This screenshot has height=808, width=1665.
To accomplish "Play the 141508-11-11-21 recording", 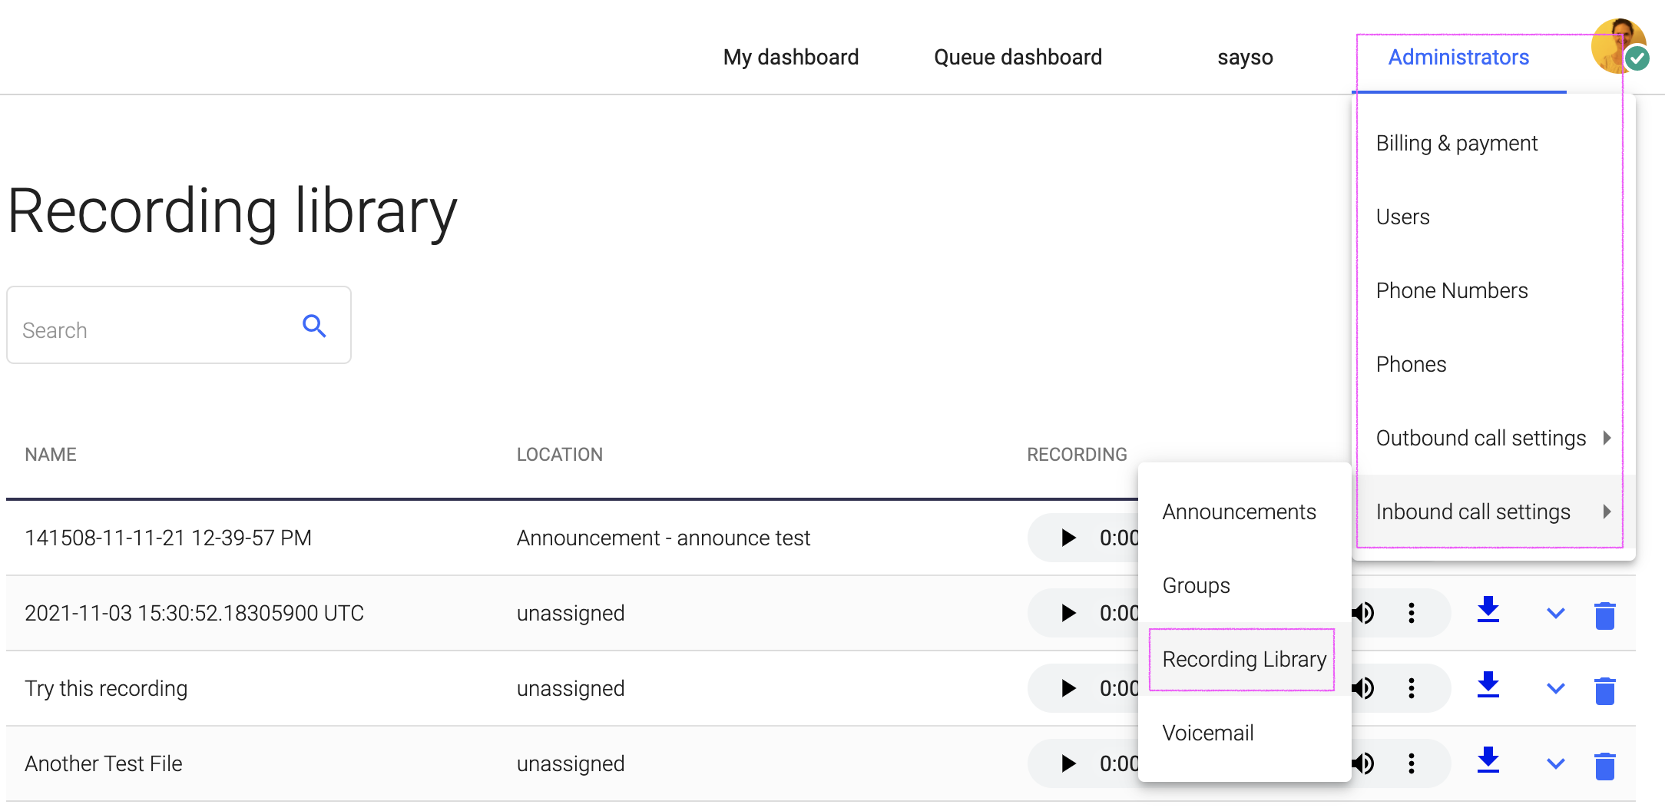I will click(x=1068, y=538).
